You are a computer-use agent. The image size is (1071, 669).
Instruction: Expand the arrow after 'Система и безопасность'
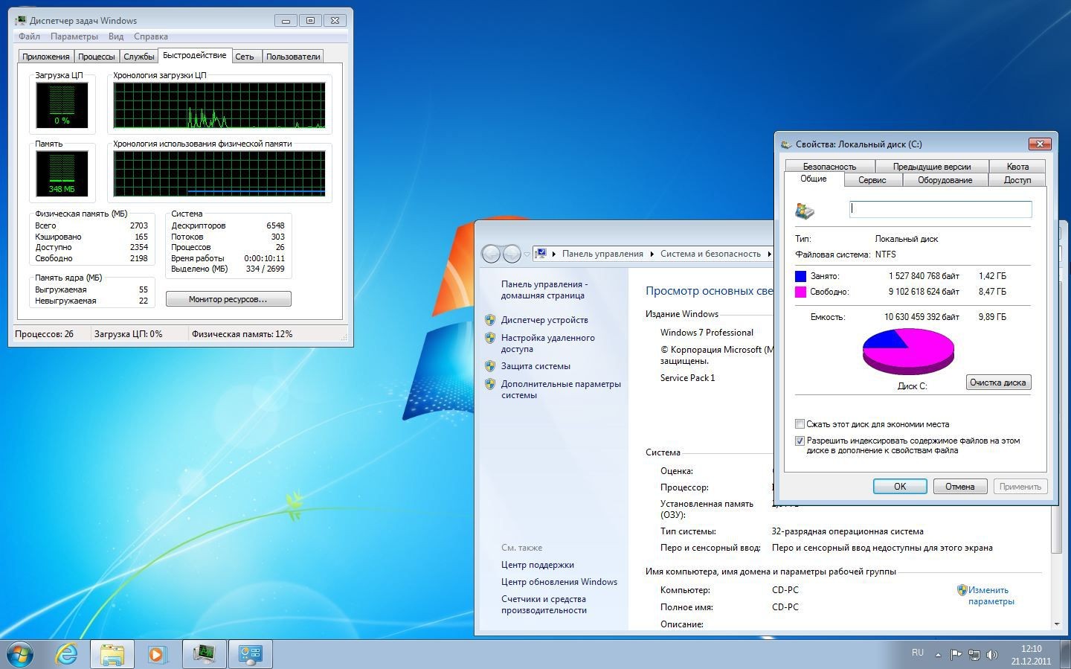769,255
